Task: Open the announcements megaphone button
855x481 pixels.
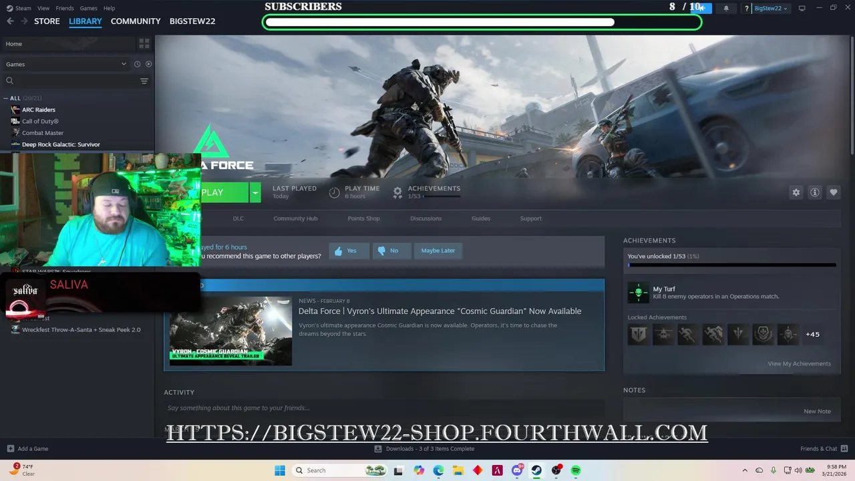Action: tap(701, 8)
